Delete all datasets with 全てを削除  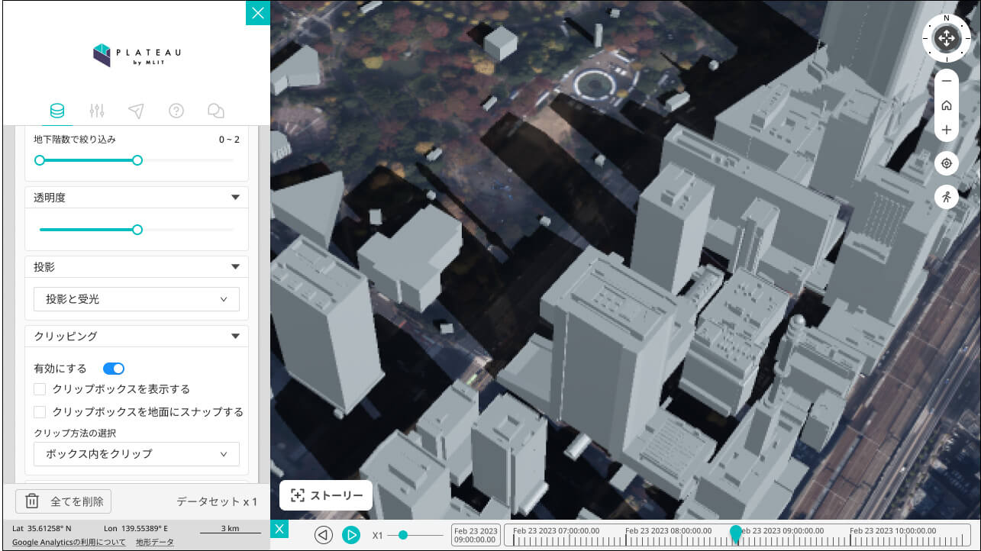click(64, 501)
